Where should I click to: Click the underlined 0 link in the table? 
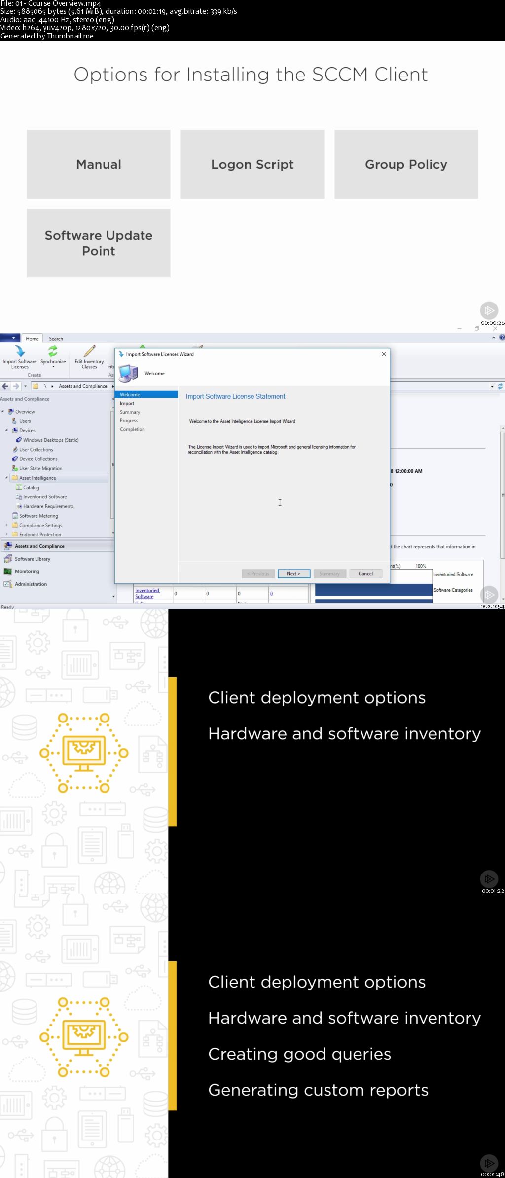tap(271, 594)
